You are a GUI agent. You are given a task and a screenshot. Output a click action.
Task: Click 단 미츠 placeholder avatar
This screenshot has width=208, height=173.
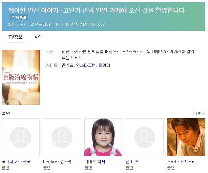145,137
